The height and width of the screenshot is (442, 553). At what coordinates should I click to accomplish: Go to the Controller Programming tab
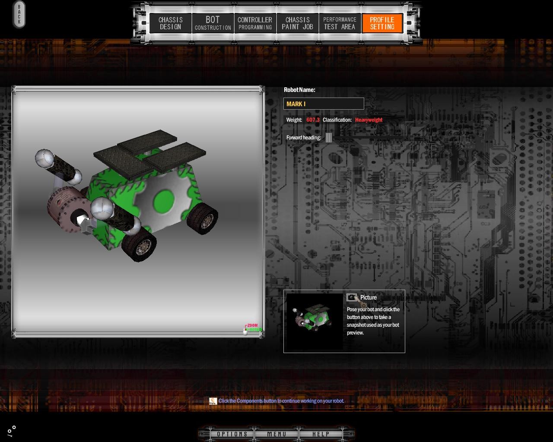255,23
